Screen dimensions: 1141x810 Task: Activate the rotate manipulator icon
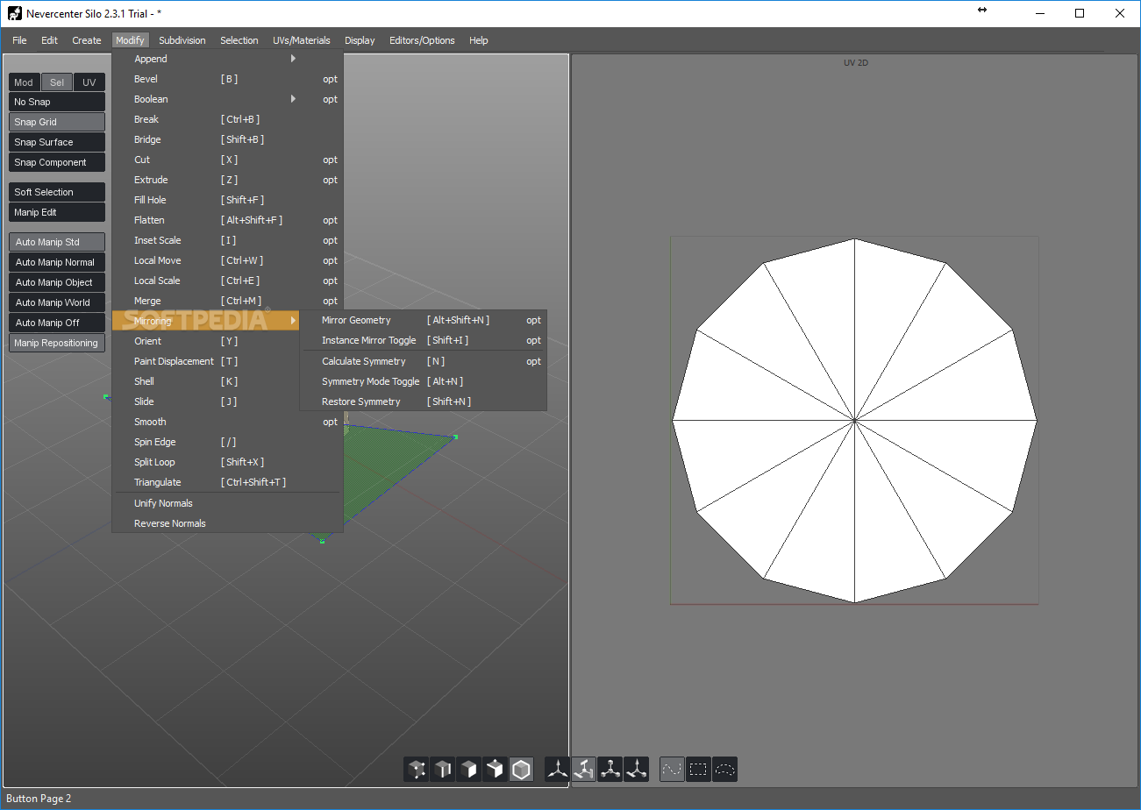click(583, 770)
